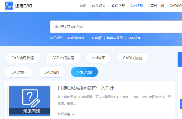Open the CAD转换 hot tag
The width and height of the screenshot is (182, 119).
pos(134,38)
